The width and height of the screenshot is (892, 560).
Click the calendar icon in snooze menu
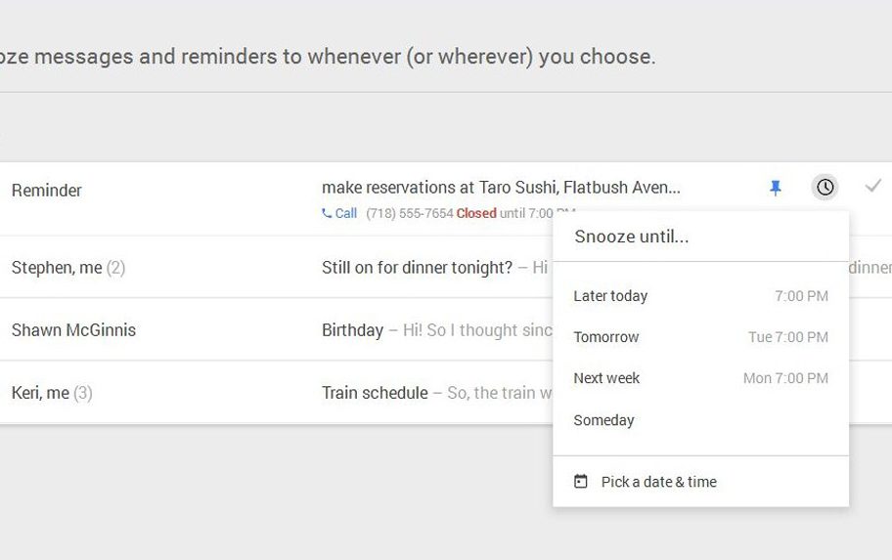581,482
